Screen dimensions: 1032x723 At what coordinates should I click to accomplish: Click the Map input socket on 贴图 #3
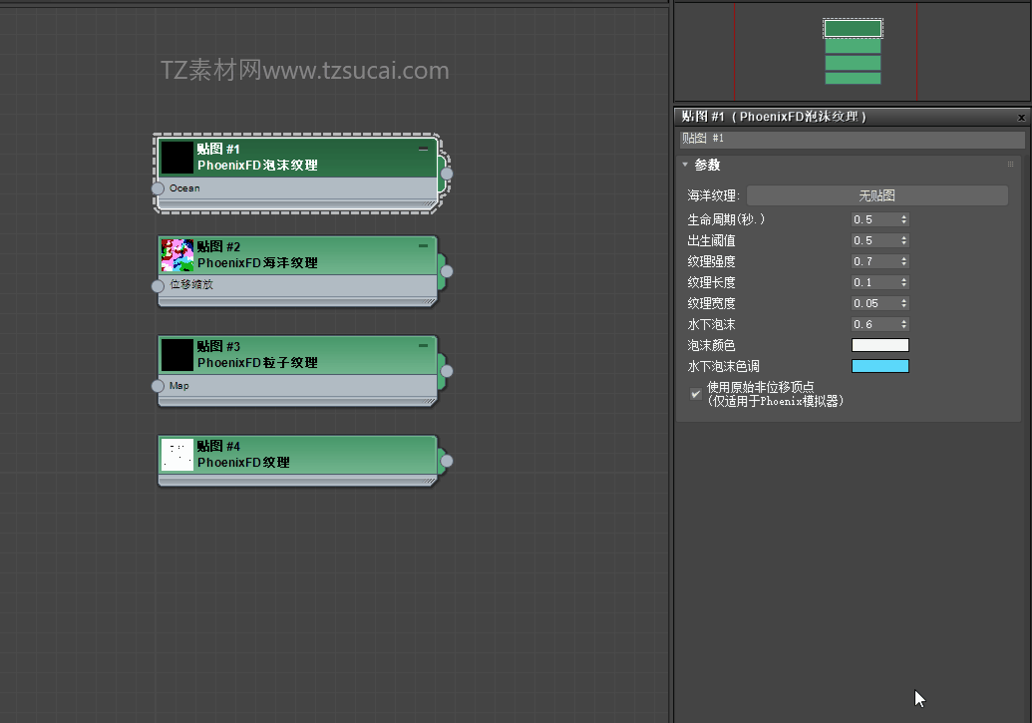point(158,386)
